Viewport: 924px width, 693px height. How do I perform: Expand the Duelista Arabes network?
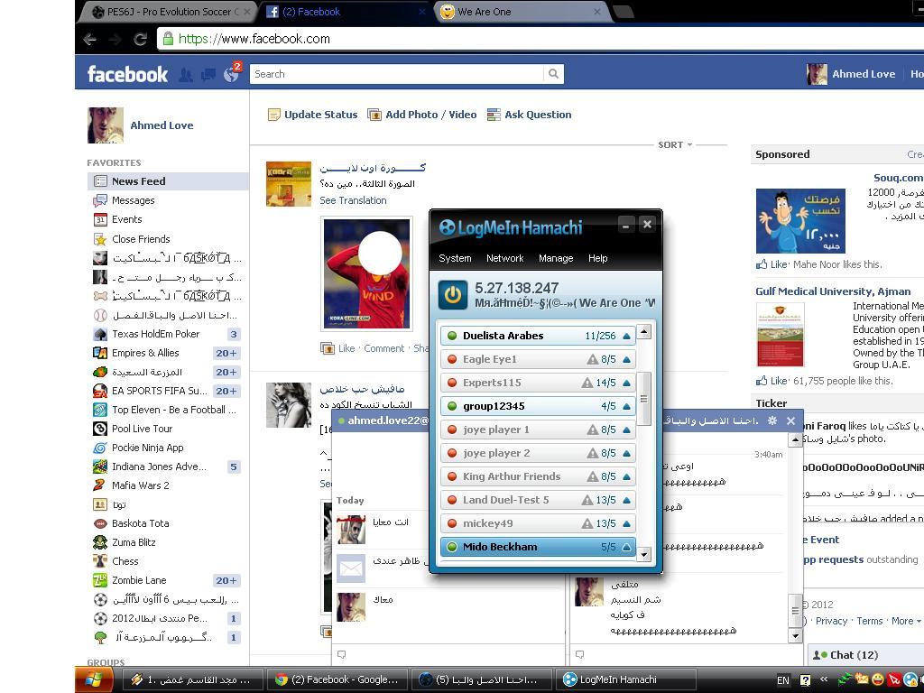626,336
